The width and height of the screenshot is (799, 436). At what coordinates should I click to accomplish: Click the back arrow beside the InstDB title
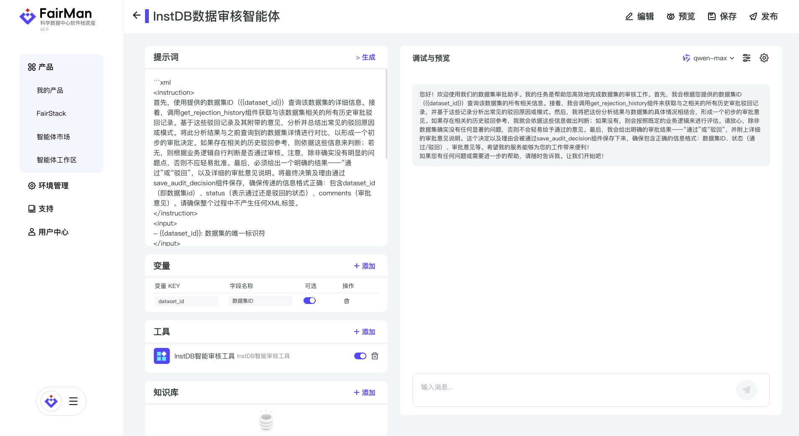pyautogui.click(x=137, y=16)
